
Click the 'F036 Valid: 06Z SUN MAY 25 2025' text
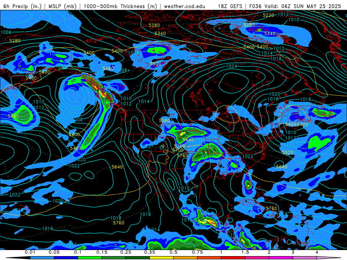tap(295, 6)
